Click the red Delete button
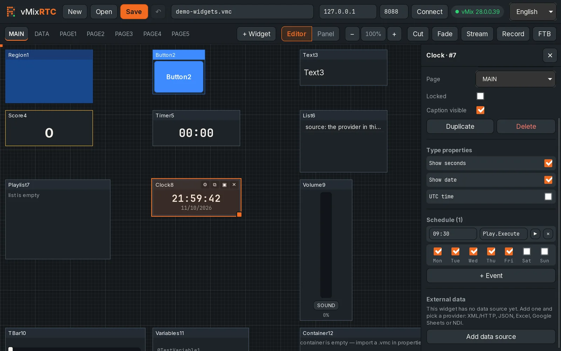Screen dimensions: 561x351 pos(526,126)
